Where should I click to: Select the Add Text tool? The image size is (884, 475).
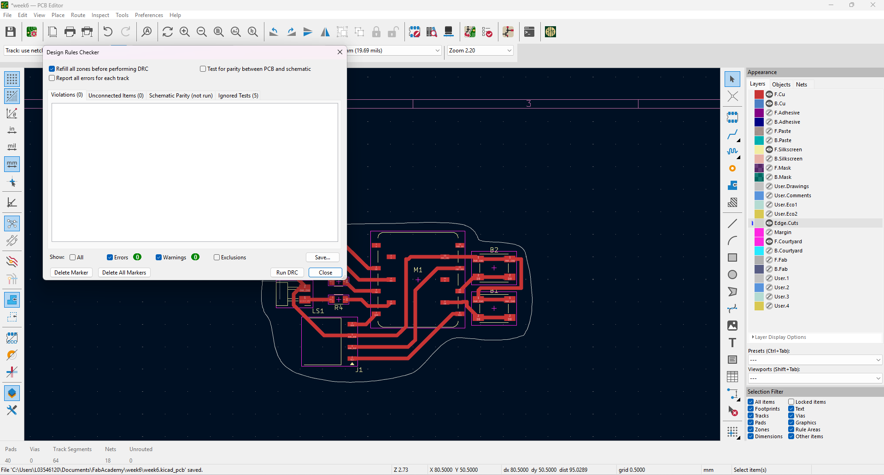(x=732, y=343)
